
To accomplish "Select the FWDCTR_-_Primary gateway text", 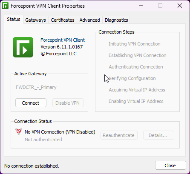I will (x=36, y=87).
